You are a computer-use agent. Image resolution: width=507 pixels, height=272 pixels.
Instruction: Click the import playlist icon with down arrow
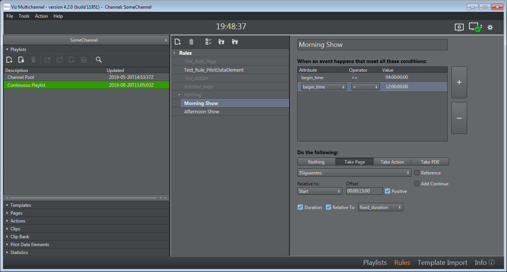[21, 60]
